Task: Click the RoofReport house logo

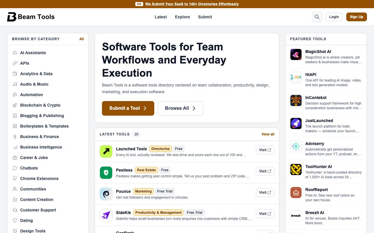Action: 296,193
